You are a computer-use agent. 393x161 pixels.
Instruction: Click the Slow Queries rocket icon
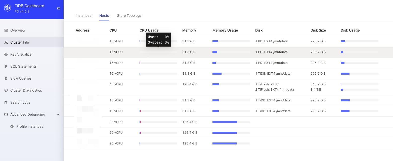point(6,78)
